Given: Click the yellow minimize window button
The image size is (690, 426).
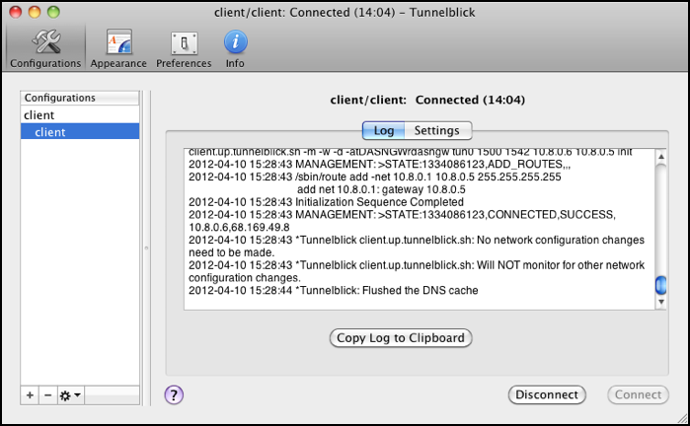Looking at the screenshot, I should click(34, 12).
